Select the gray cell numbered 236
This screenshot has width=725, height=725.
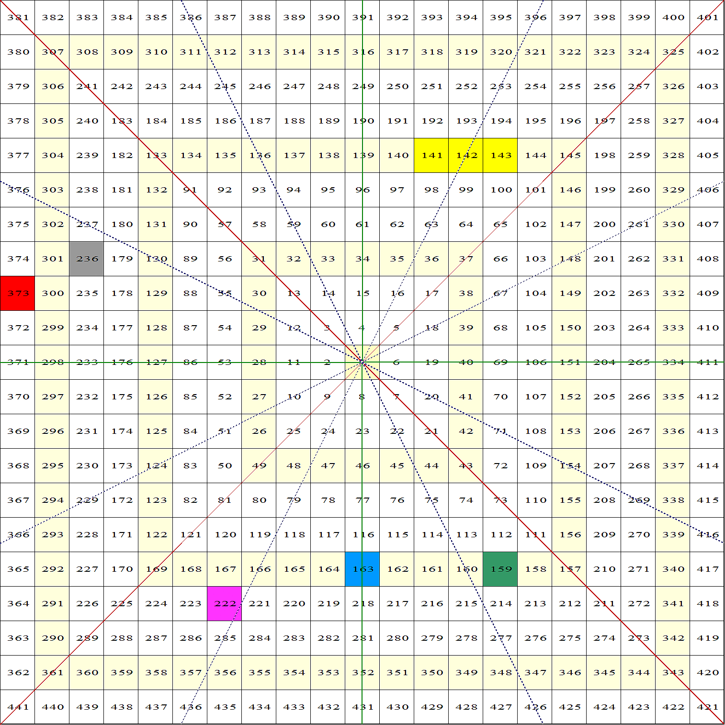pos(86,259)
